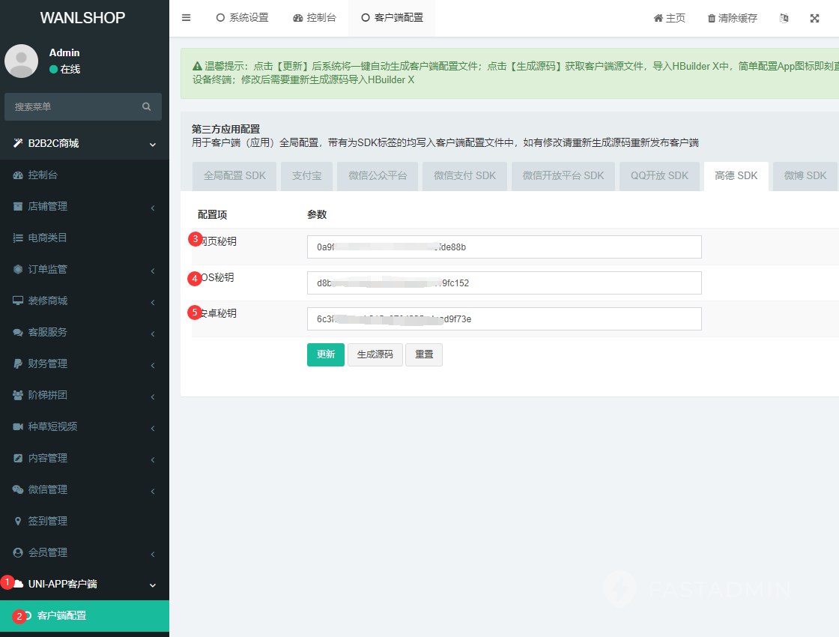Click the iOS秘钥 input field

tap(504, 283)
